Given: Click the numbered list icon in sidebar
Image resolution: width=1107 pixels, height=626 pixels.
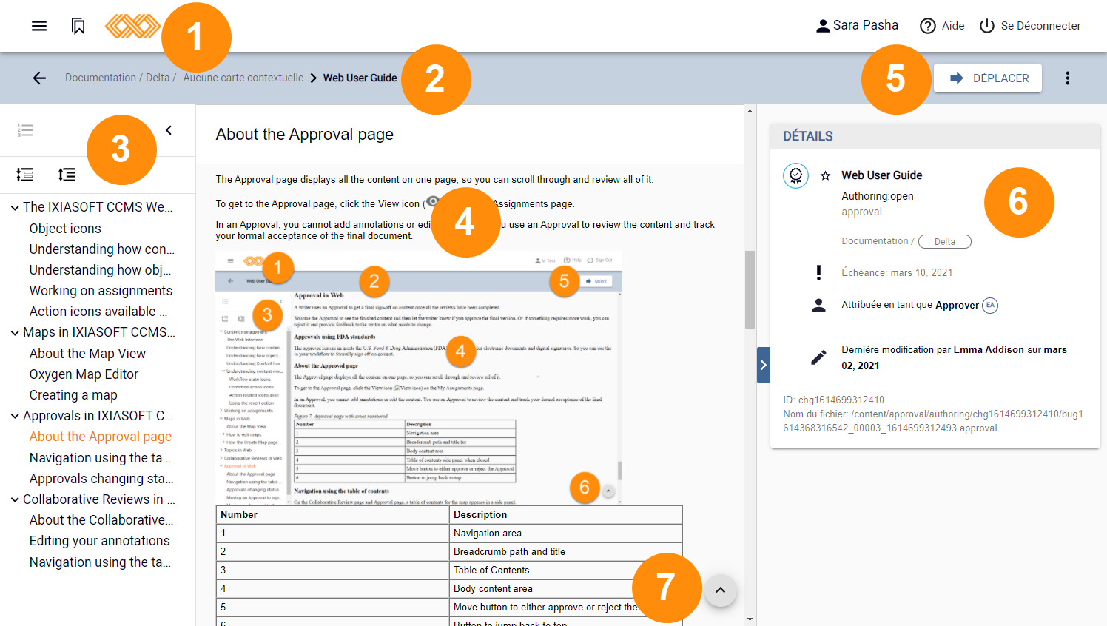Looking at the screenshot, I should (x=25, y=130).
